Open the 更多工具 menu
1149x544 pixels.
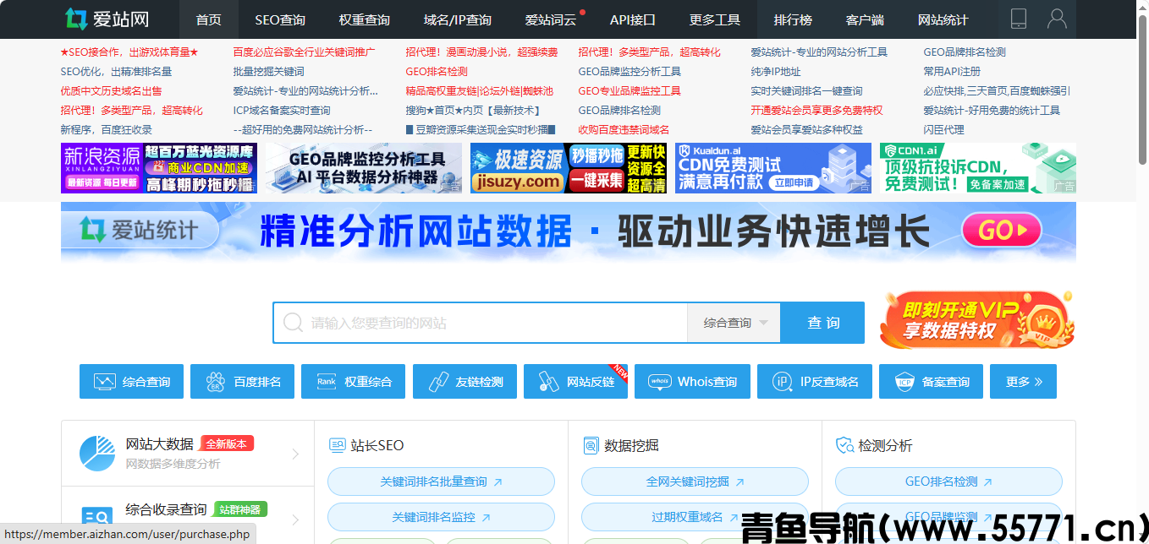click(x=715, y=19)
